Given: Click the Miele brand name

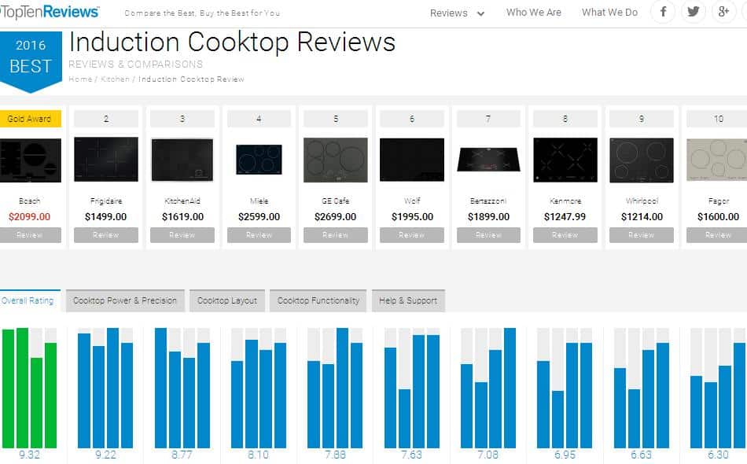Looking at the screenshot, I should coord(259,201).
